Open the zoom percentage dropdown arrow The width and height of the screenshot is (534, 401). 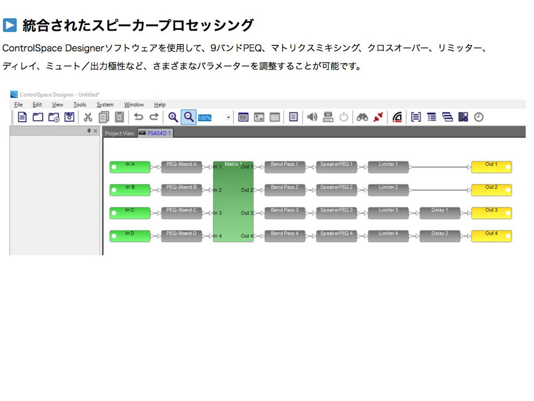[x=229, y=117]
